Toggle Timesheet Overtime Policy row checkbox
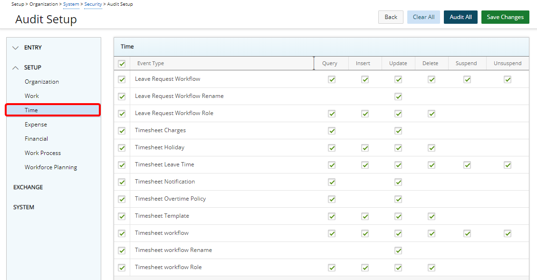537x280 pixels. [x=122, y=199]
